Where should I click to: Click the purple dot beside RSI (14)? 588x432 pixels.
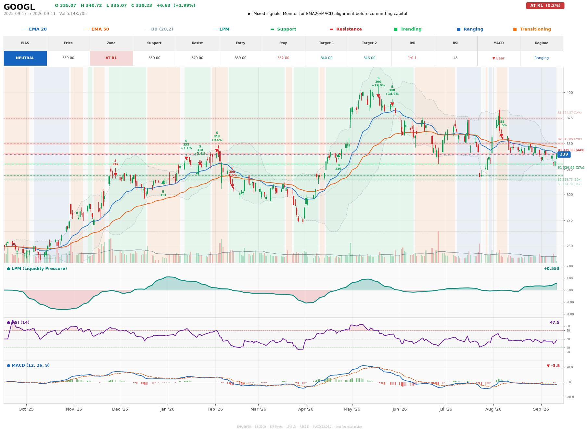[8, 323]
